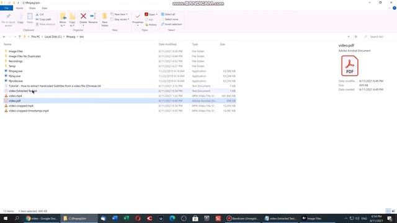Viewport: 397px width, 223px height.
Task: Switch to the Home ribbon tab
Action: (19, 8)
